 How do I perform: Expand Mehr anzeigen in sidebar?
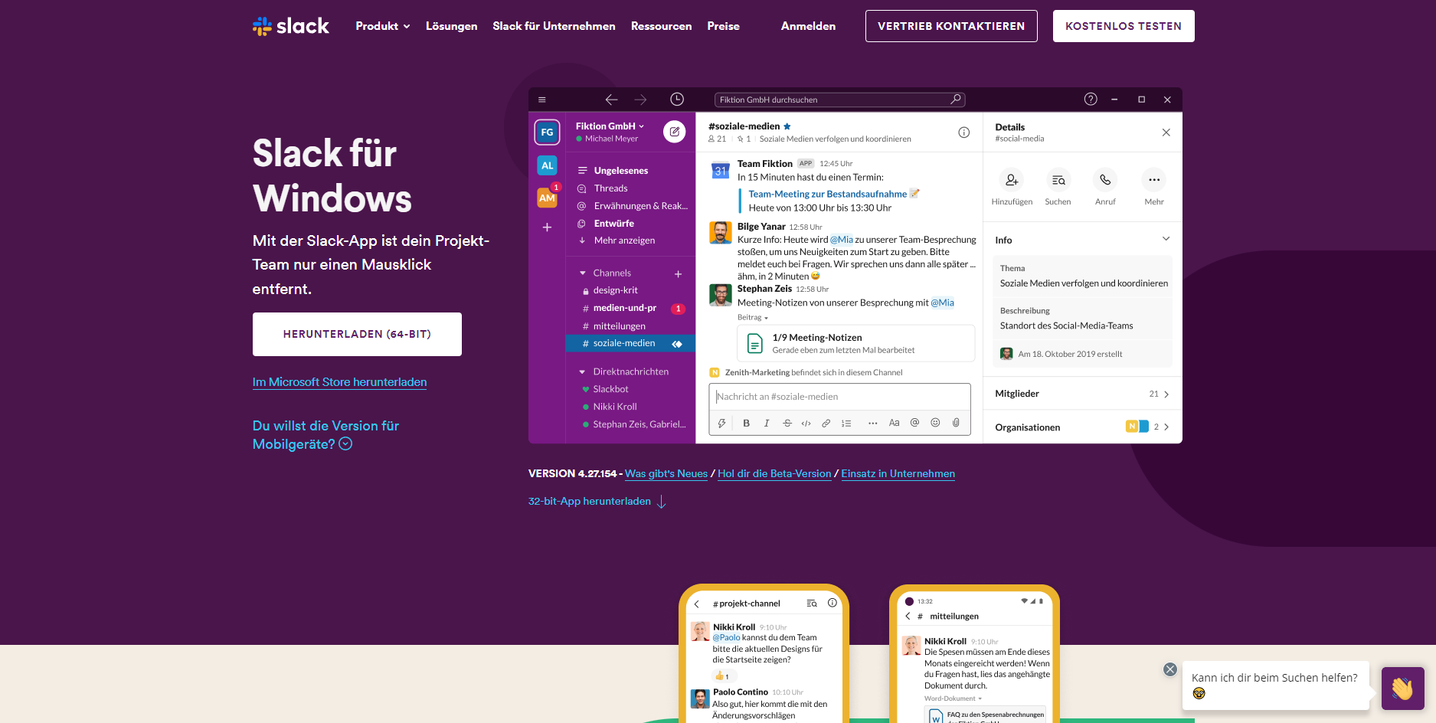click(624, 240)
